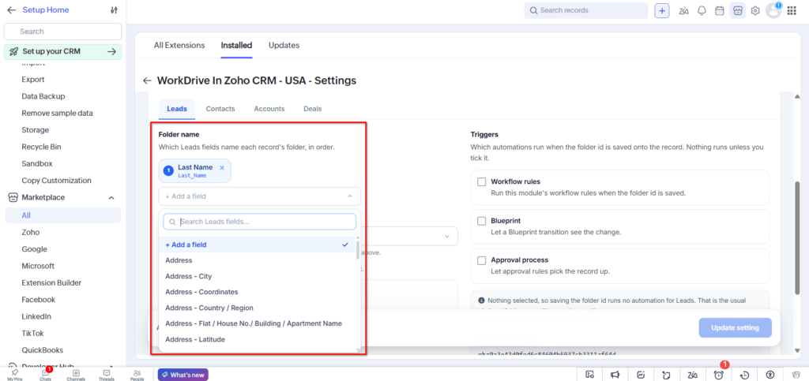
Task: Click the Marketplace store icon in header
Action: pos(738,11)
